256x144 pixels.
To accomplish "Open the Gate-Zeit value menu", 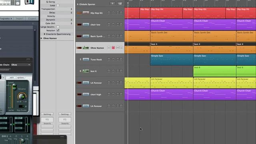I will point(71,23).
